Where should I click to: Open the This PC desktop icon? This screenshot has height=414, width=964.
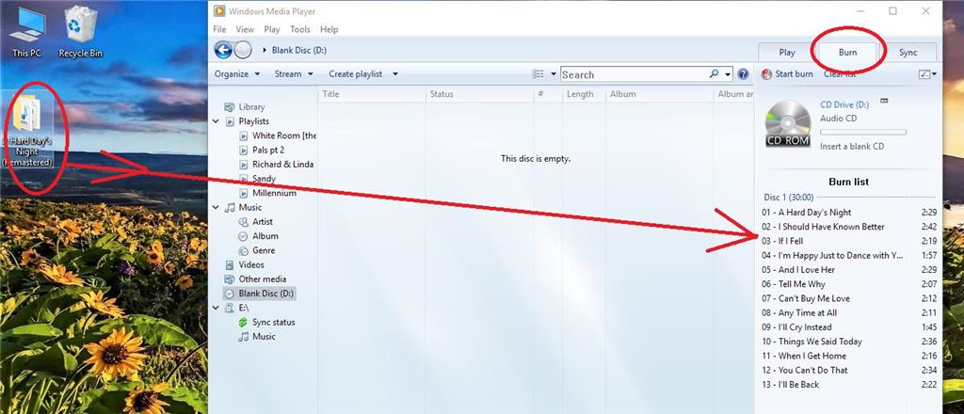pos(26,32)
